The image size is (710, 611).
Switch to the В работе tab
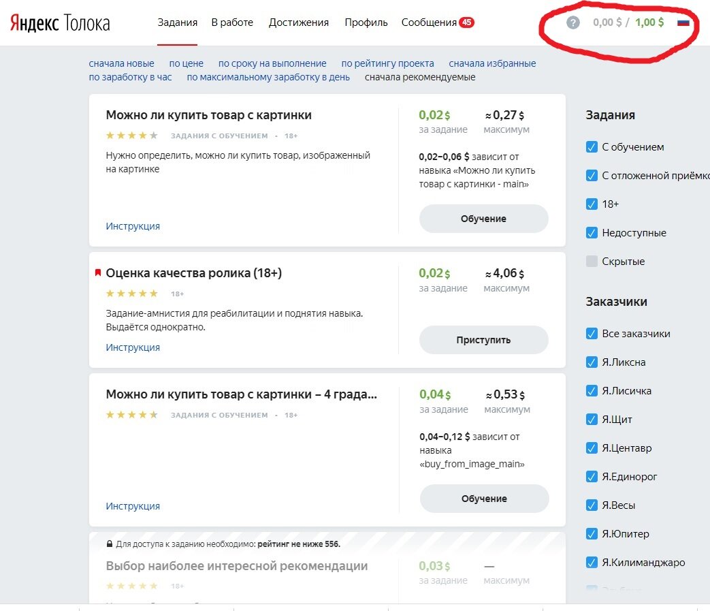(232, 22)
